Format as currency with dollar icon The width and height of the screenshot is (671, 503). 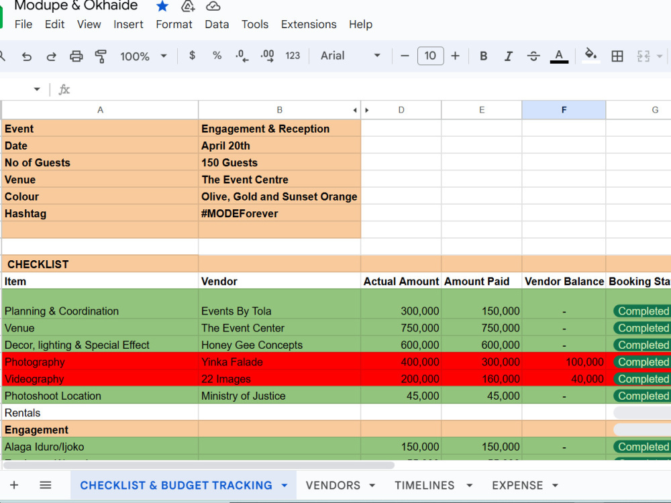coord(192,56)
